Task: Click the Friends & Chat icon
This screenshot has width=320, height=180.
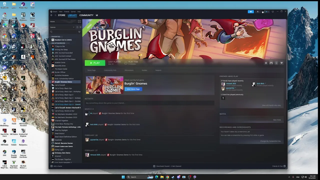Action: (x=285, y=166)
